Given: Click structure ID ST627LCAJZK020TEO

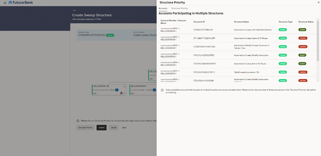Looking at the screenshot, I should click(x=204, y=55).
